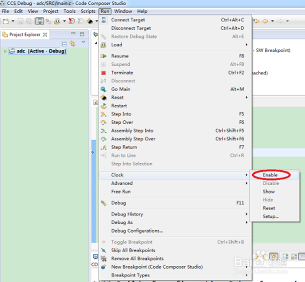Click Collapse All in Project Explorer
Viewport: 305px width, 282px height.
[x=64, y=44]
